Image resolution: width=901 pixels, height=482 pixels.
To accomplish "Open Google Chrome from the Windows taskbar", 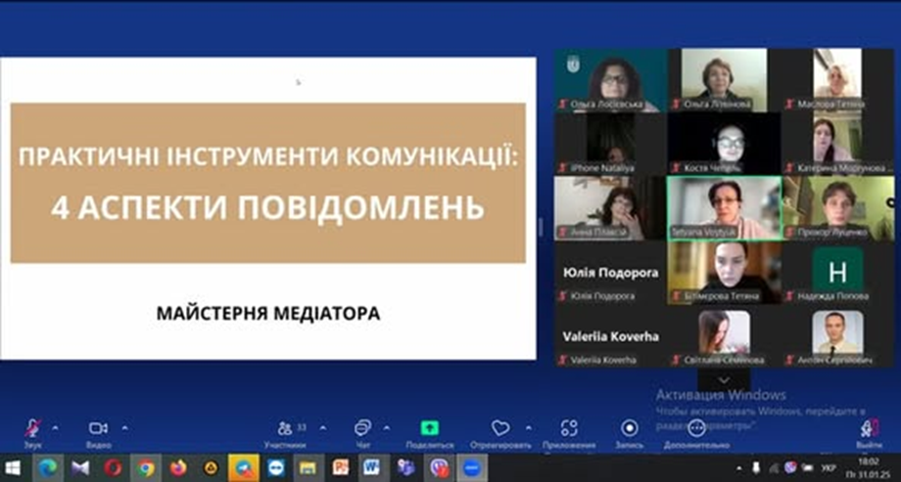I will (x=146, y=467).
